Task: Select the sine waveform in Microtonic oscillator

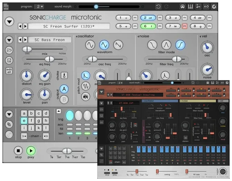Action: (90, 45)
